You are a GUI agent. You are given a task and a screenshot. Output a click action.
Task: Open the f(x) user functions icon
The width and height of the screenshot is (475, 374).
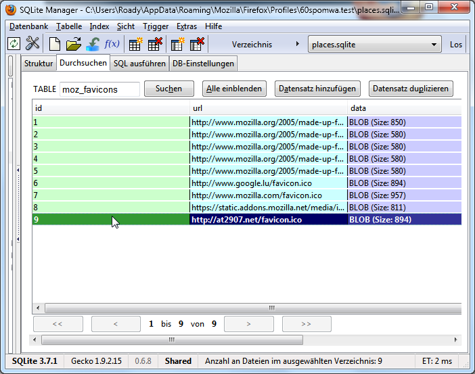(112, 44)
